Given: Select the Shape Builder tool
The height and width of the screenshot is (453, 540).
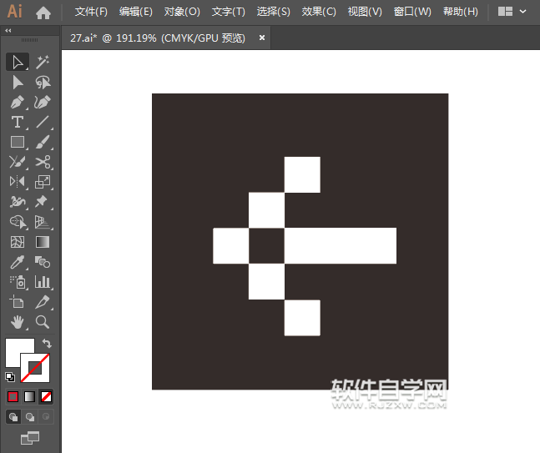Looking at the screenshot, I should tap(18, 222).
